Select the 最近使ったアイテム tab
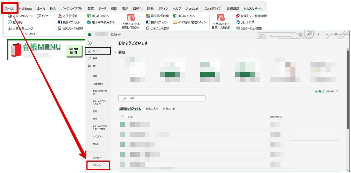The width and height of the screenshot is (351, 173). click(x=130, y=109)
